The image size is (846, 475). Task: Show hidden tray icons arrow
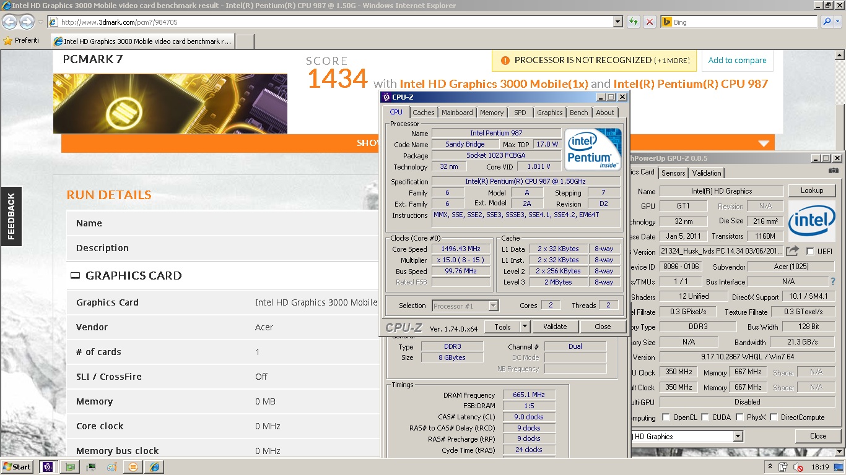coord(770,466)
